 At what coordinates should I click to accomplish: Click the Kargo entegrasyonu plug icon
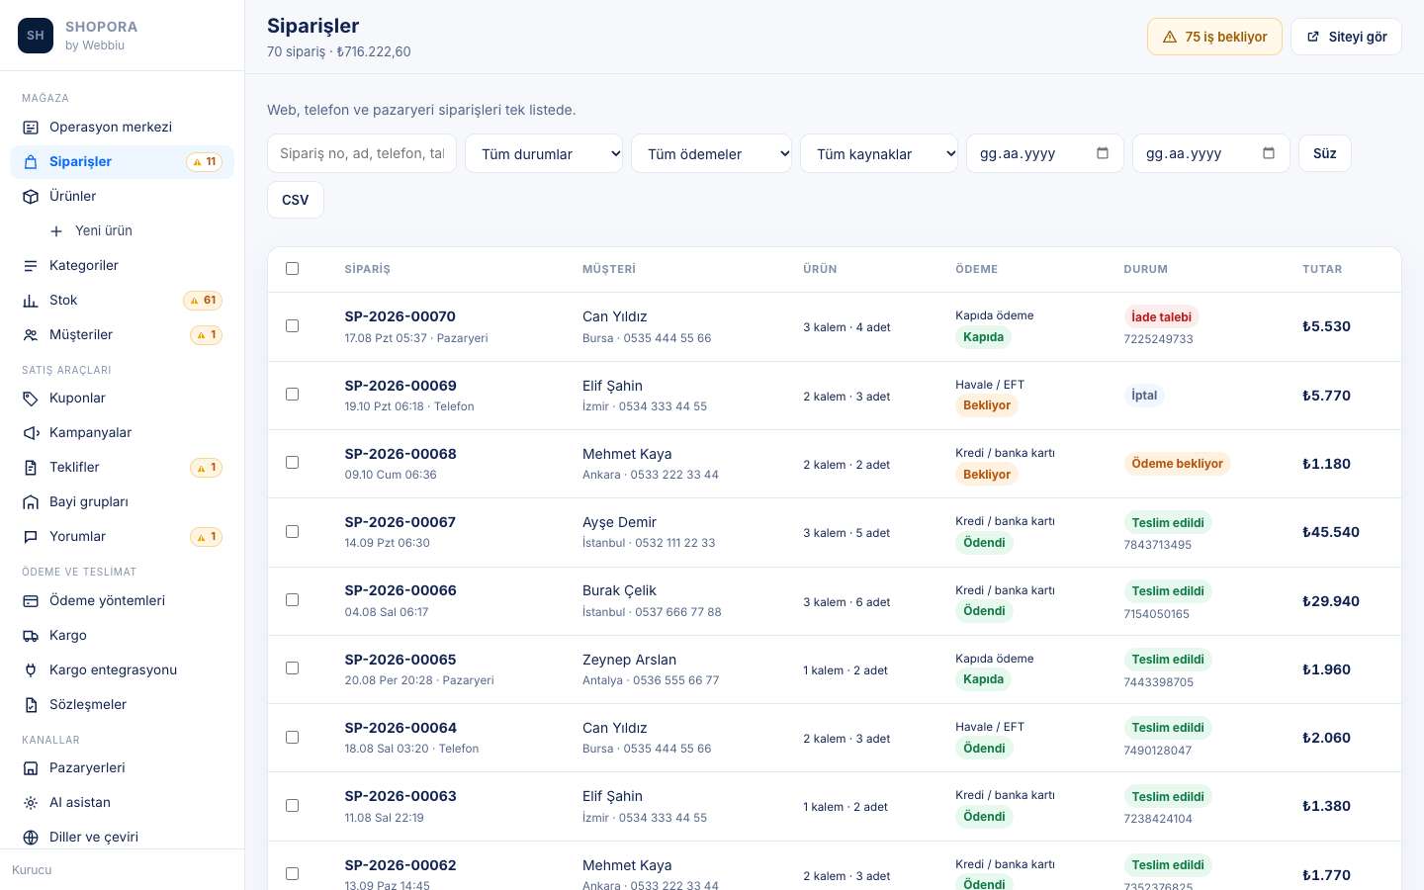coord(31,670)
